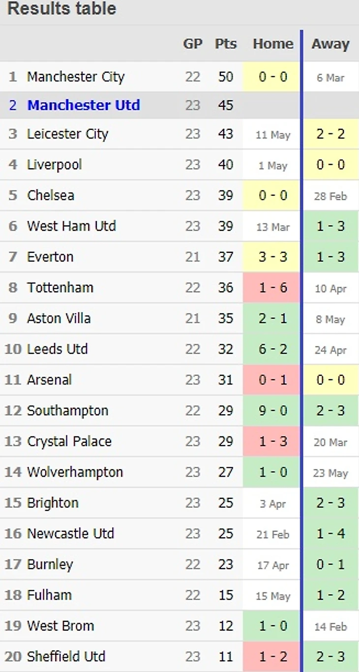The height and width of the screenshot is (672, 359).
Task: Open the 11 May Leicester City home fixture
Action: (273, 135)
